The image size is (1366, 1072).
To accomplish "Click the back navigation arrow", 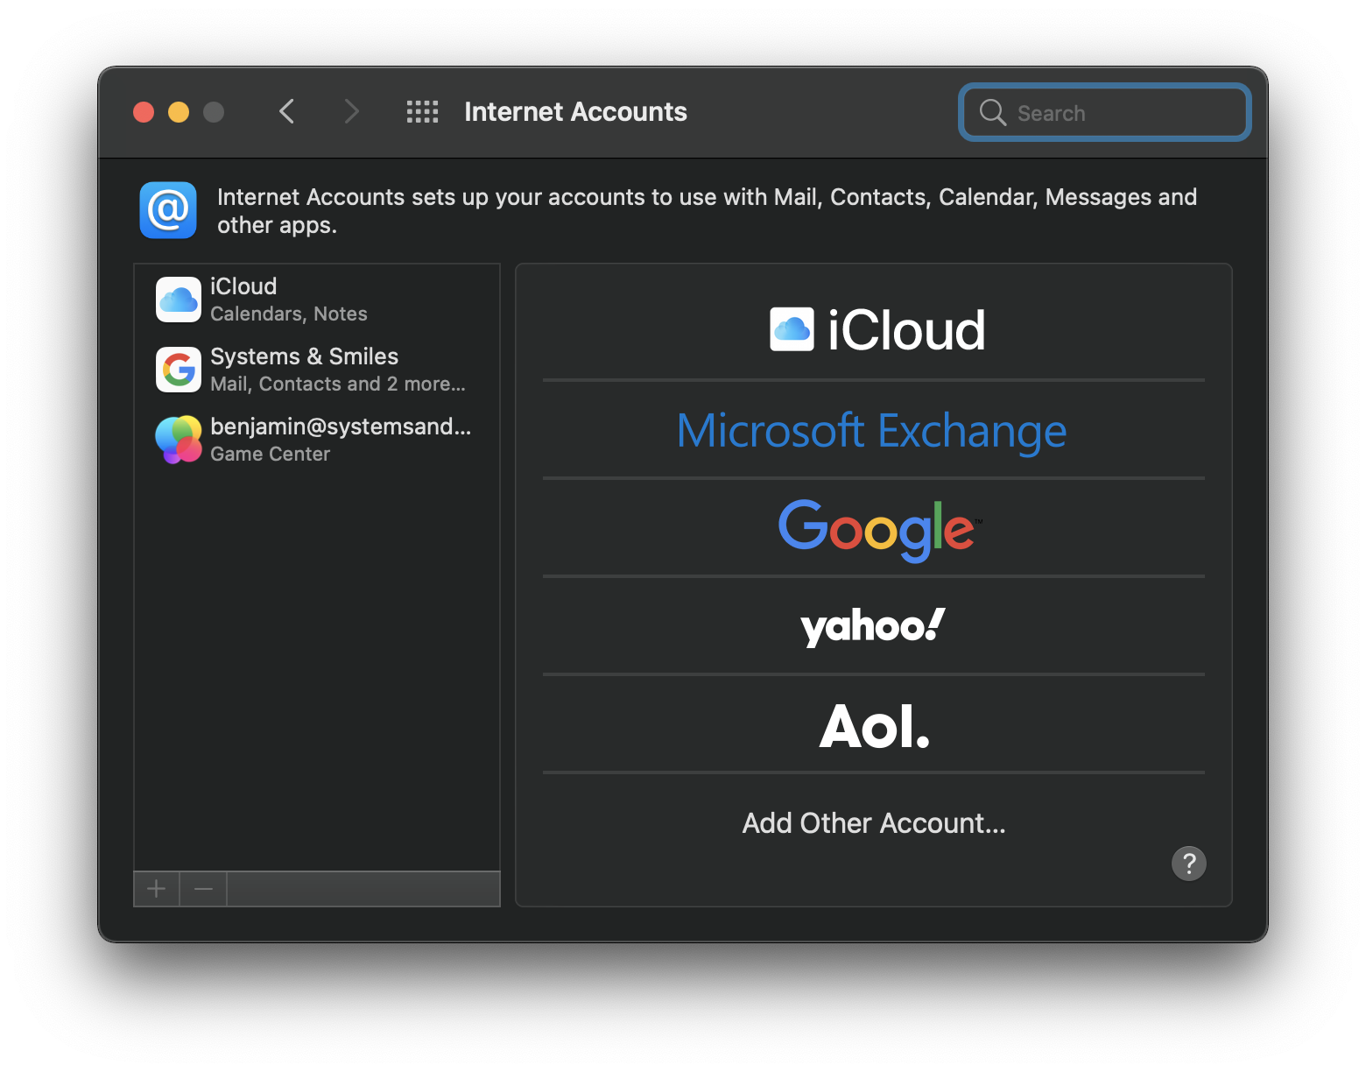I will [x=286, y=111].
